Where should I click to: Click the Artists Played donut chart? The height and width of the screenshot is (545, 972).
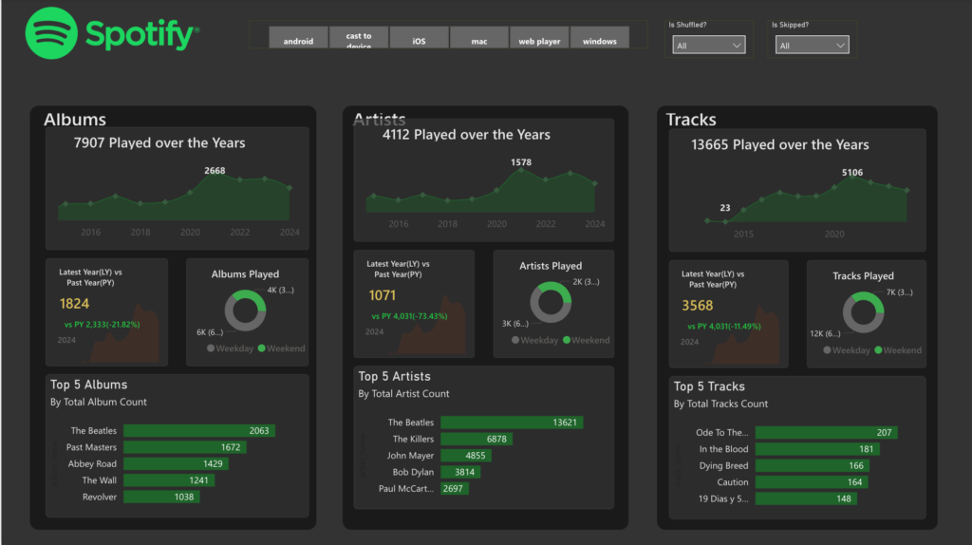551,303
